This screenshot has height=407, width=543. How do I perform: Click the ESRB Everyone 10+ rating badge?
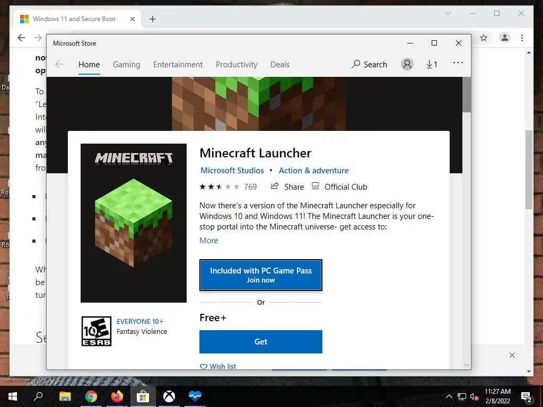[97, 331]
